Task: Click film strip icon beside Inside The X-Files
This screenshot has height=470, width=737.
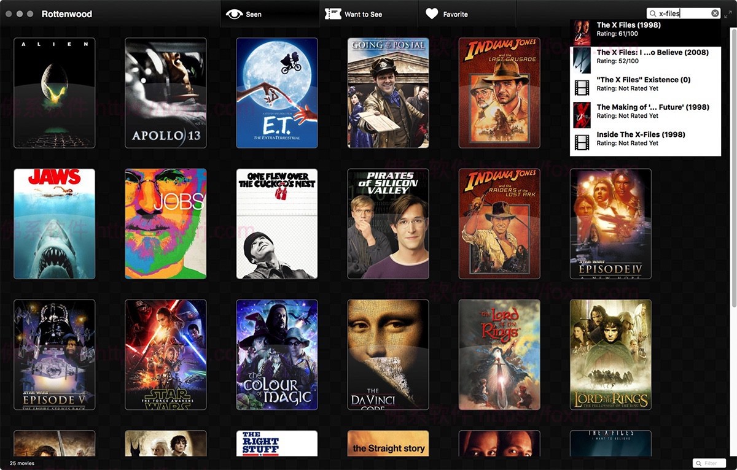Action: click(x=582, y=142)
